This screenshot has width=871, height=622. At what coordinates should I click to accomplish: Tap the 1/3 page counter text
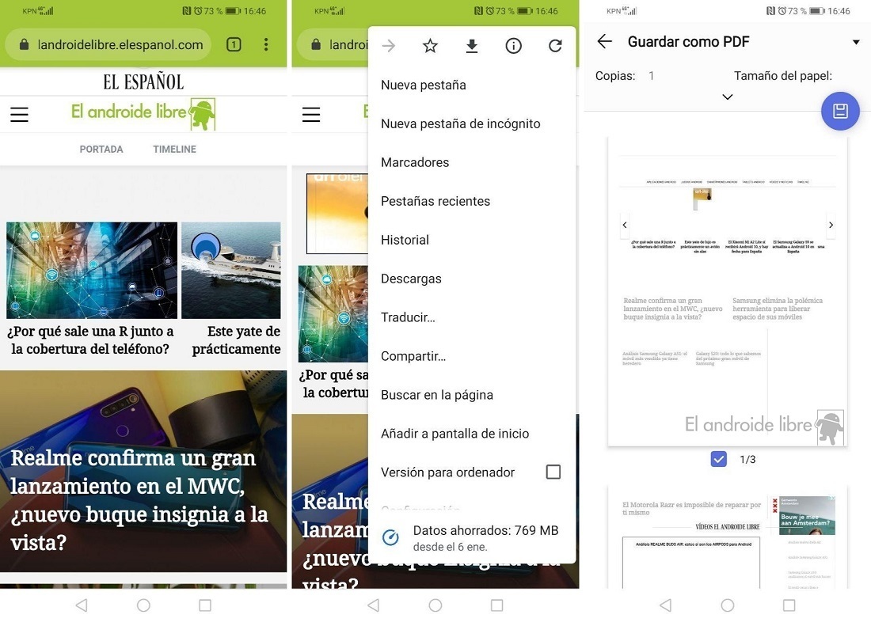point(747,459)
